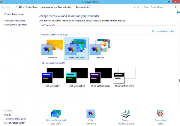Click the Windows Default Themes (3) header

[54, 35]
